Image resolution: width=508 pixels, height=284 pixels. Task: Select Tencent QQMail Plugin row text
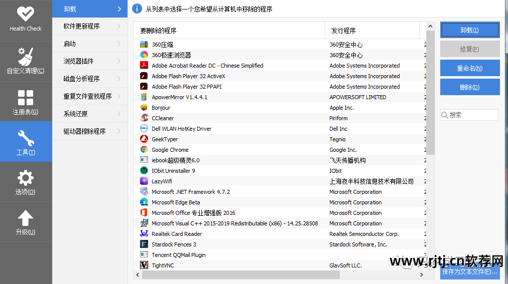pos(179,255)
